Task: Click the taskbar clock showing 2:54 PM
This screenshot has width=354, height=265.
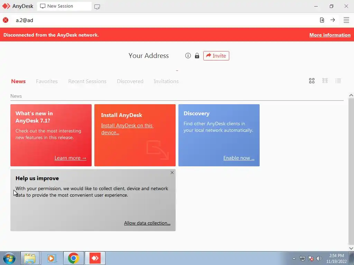Action: [336, 258]
